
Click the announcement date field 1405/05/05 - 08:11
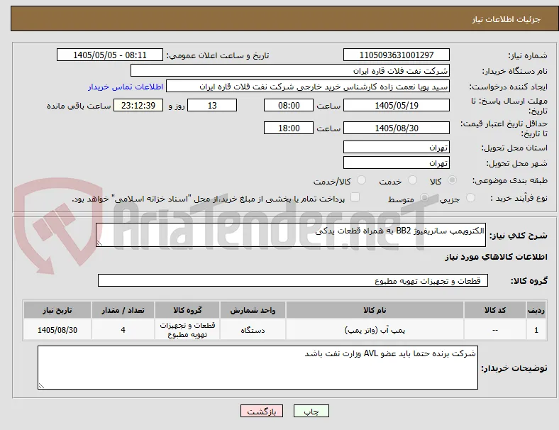tap(110, 55)
